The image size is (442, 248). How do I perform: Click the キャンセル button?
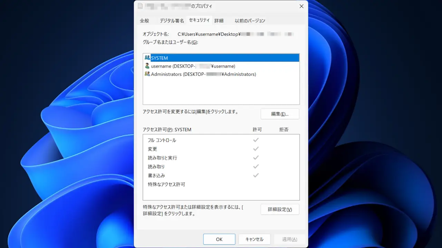point(254,239)
